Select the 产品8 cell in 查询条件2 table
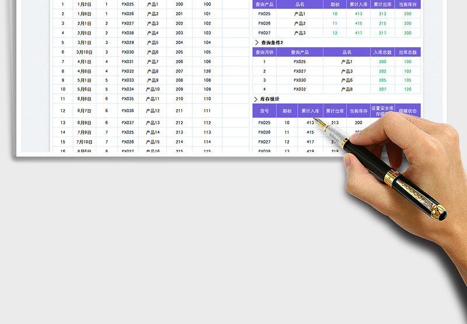This screenshot has width=467, height=324. pos(347,89)
